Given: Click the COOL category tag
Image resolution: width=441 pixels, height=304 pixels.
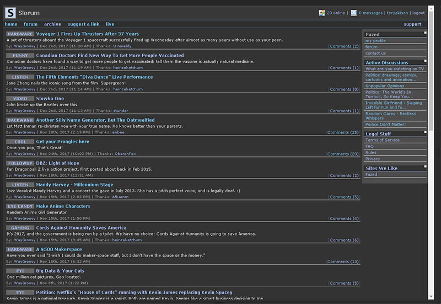Looking at the screenshot, I should coord(20,142).
